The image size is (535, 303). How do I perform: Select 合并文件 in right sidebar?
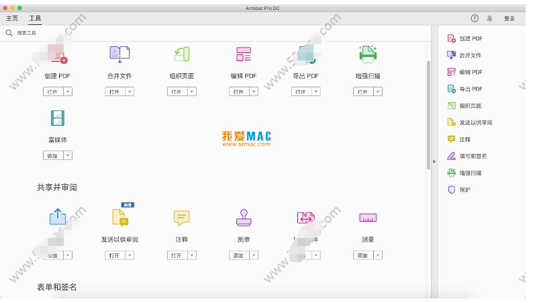[x=464, y=55]
